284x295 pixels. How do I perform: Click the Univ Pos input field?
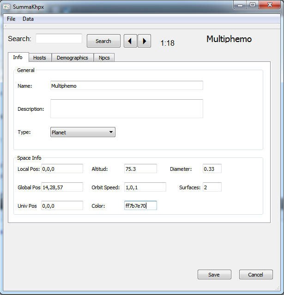point(62,205)
